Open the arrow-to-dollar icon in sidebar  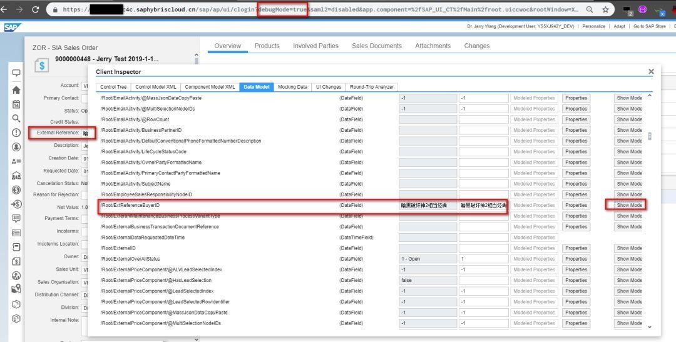click(16, 204)
